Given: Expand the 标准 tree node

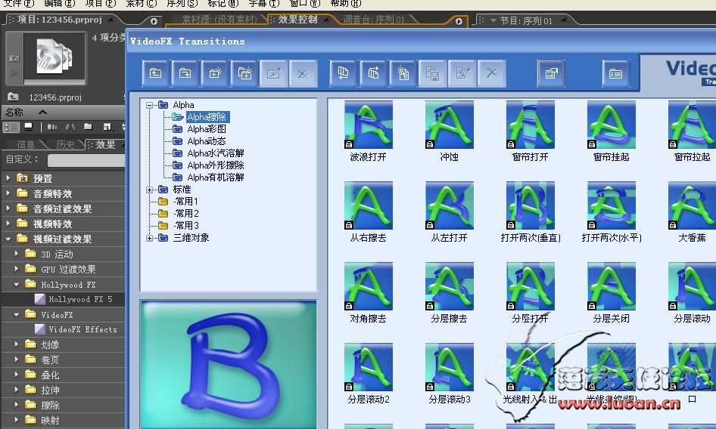Looking at the screenshot, I should click(x=149, y=190).
